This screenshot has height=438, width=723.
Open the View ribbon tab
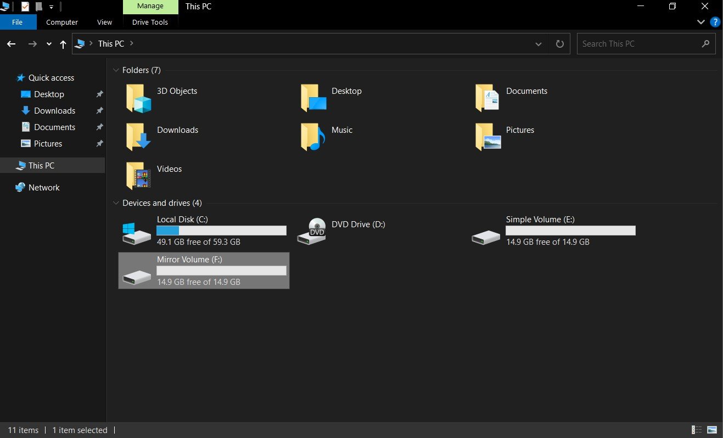click(104, 22)
